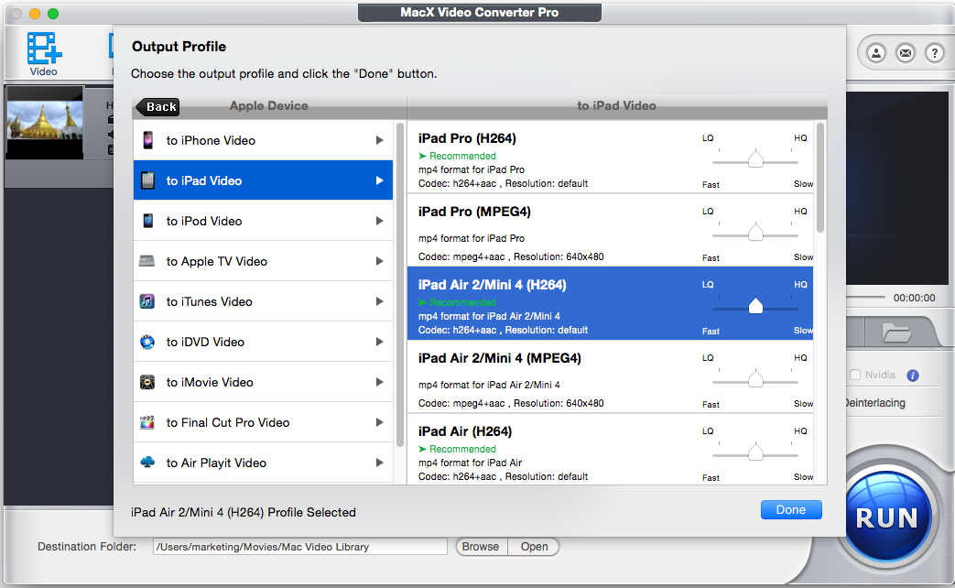Enable the Nvidia checkbox
Screen dimensions: 955x588
(x=855, y=375)
